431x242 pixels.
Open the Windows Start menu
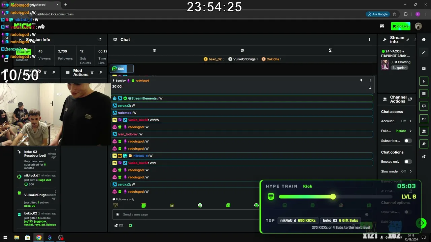5,238
